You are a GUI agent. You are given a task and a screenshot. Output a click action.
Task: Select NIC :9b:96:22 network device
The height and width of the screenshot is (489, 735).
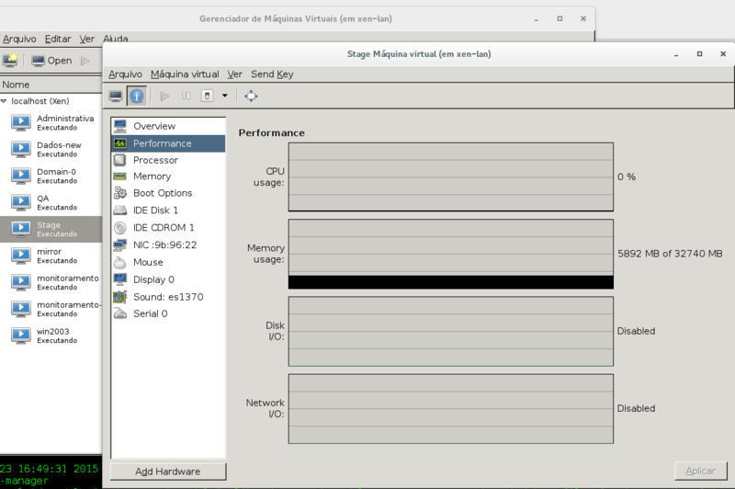pos(168,245)
